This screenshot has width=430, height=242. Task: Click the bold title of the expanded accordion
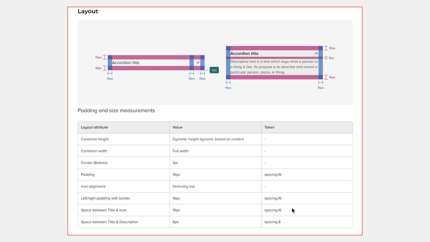(x=244, y=53)
